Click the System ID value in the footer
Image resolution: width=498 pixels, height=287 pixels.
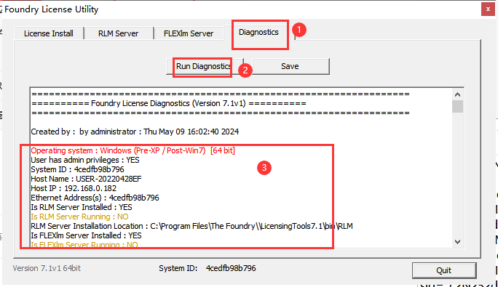231,268
